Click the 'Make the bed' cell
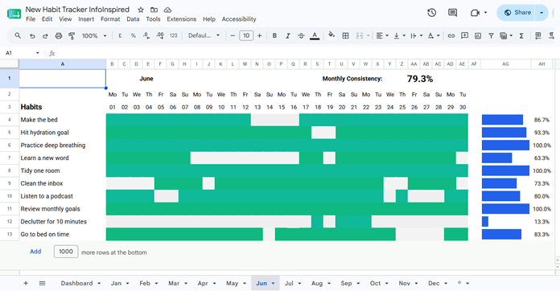The width and height of the screenshot is (560, 291). click(63, 120)
